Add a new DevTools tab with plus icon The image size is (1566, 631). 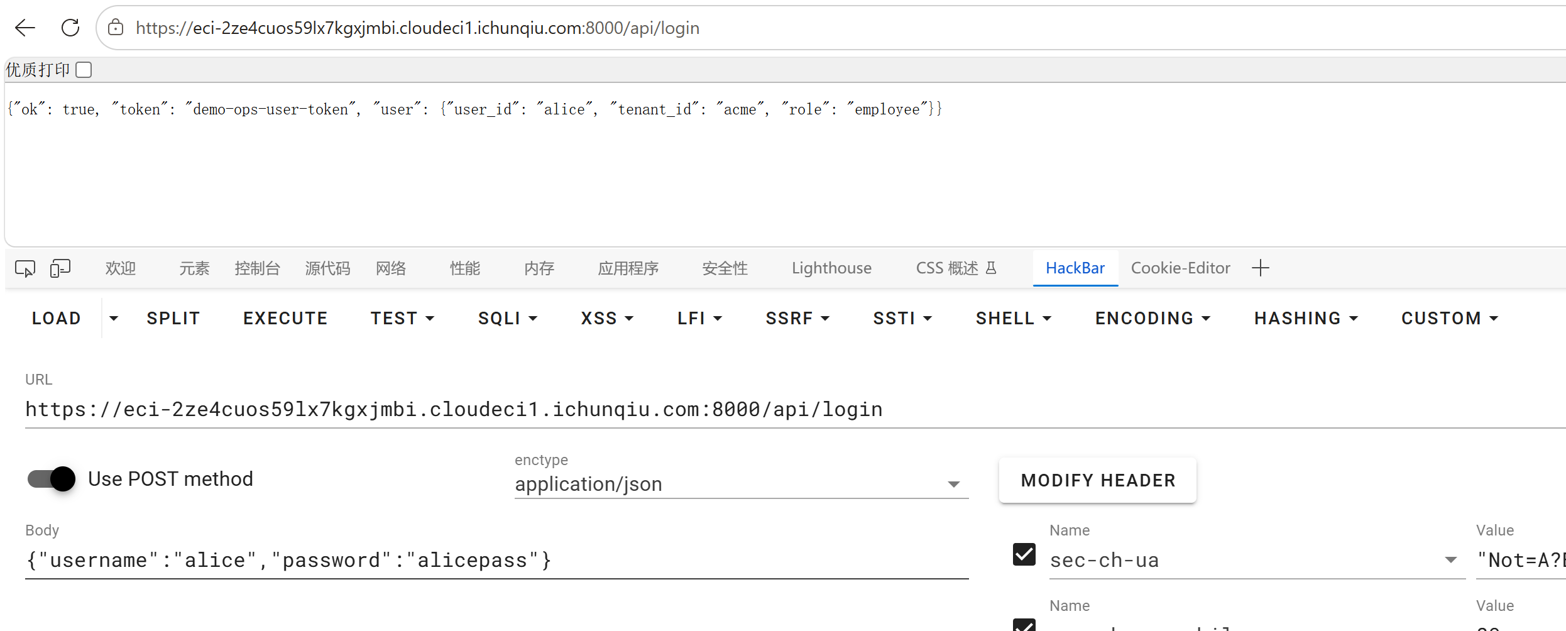1261,268
